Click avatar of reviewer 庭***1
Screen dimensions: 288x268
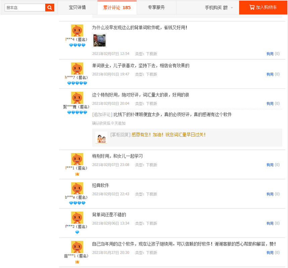pyautogui.click(x=77, y=247)
